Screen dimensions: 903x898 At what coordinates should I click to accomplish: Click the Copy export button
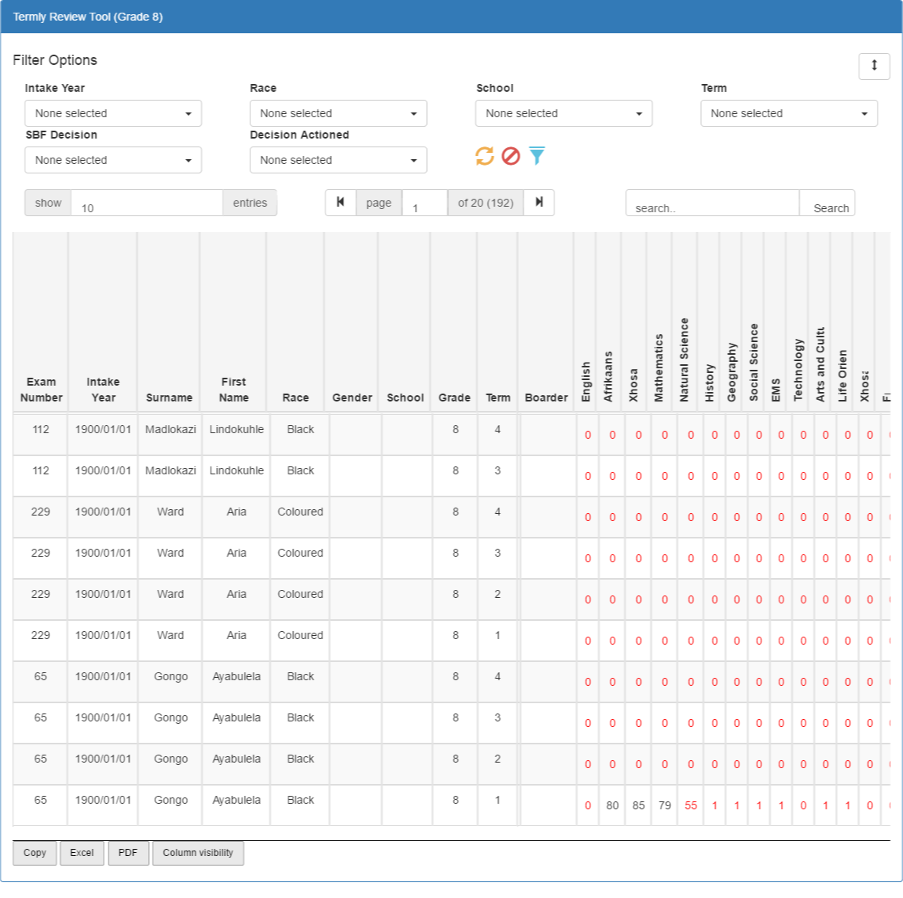[35, 853]
